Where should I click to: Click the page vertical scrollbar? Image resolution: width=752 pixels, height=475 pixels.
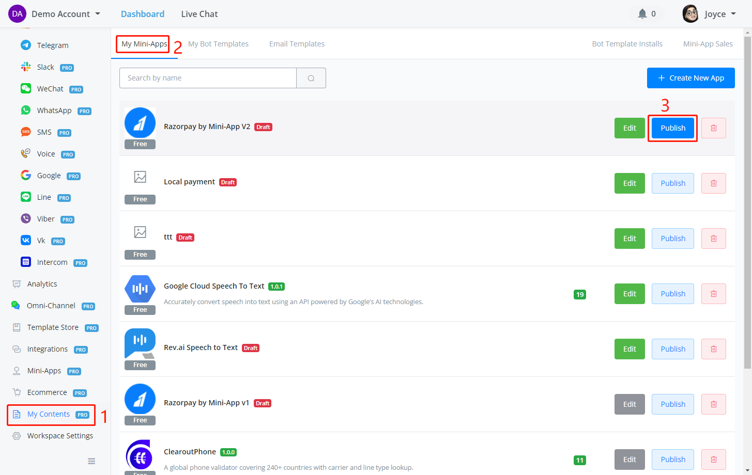pos(747,201)
